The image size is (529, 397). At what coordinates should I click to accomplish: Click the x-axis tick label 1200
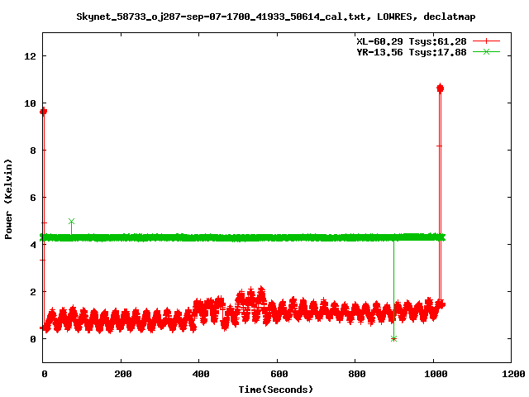(513, 374)
